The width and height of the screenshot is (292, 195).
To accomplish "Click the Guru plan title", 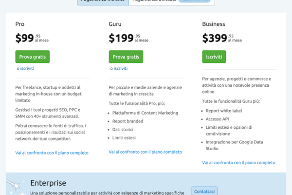I will click(115, 23).
